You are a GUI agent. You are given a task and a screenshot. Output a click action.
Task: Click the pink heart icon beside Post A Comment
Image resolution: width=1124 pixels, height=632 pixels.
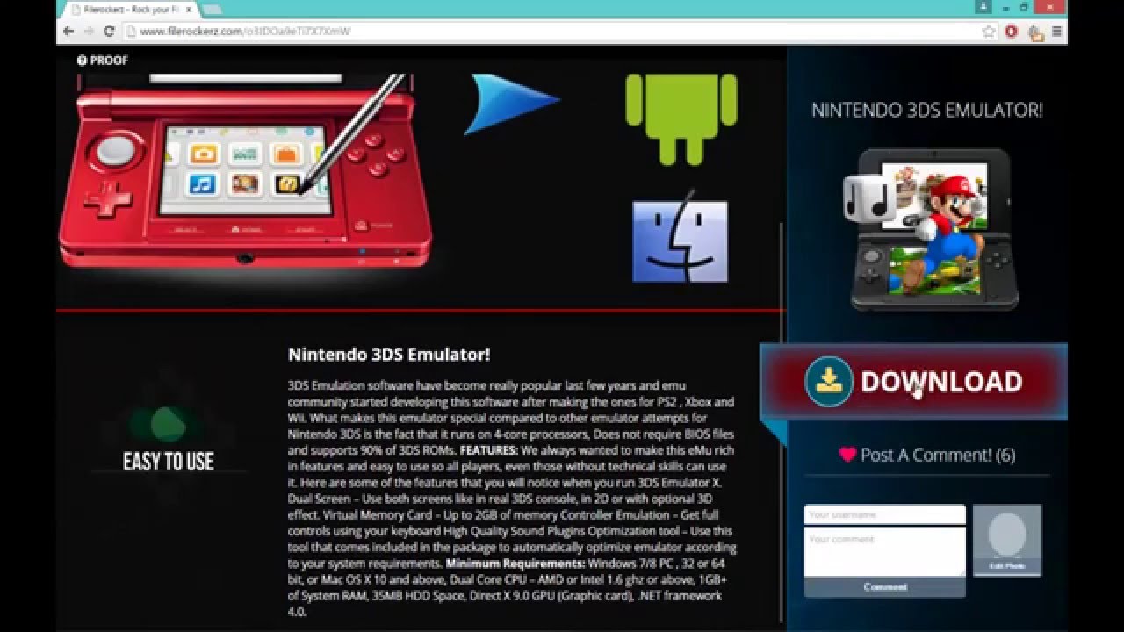847,455
